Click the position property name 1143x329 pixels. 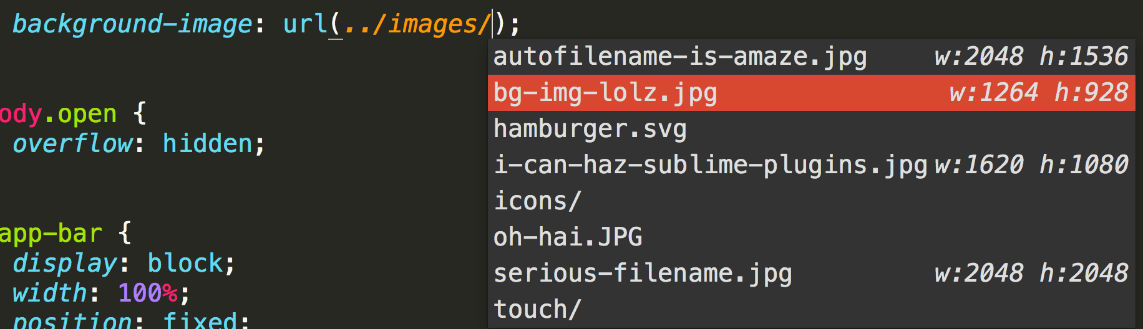tap(72, 321)
